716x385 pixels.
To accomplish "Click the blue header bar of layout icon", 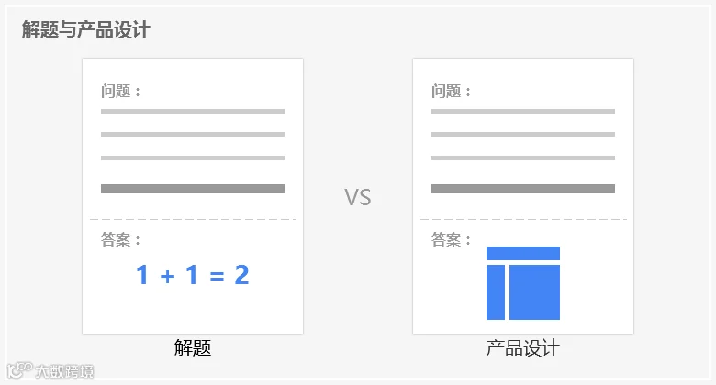I will pyautogui.click(x=523, y=253).
